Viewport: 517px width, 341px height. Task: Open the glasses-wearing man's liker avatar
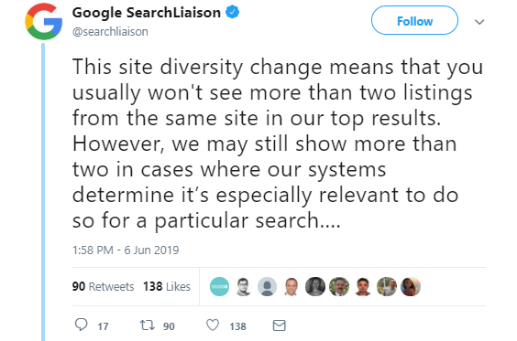click(243, 286)
